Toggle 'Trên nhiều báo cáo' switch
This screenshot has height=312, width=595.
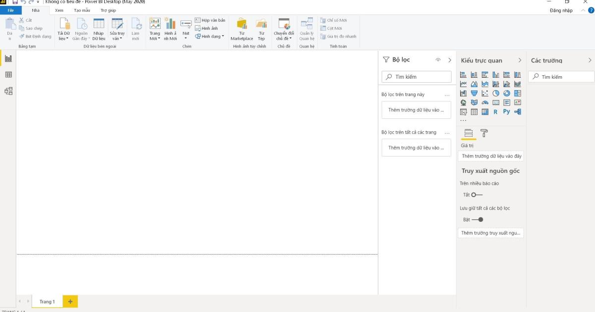(476, 195)
